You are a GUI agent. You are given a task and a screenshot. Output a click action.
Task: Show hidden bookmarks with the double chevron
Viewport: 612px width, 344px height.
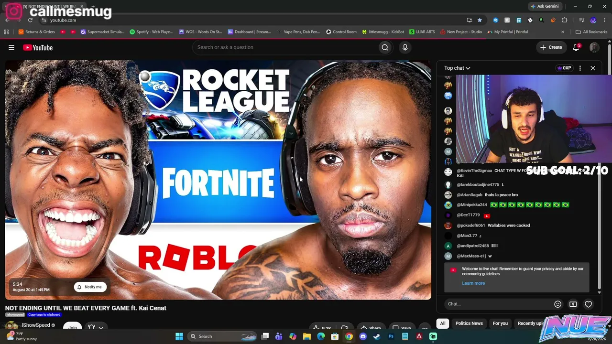[563, 32]
